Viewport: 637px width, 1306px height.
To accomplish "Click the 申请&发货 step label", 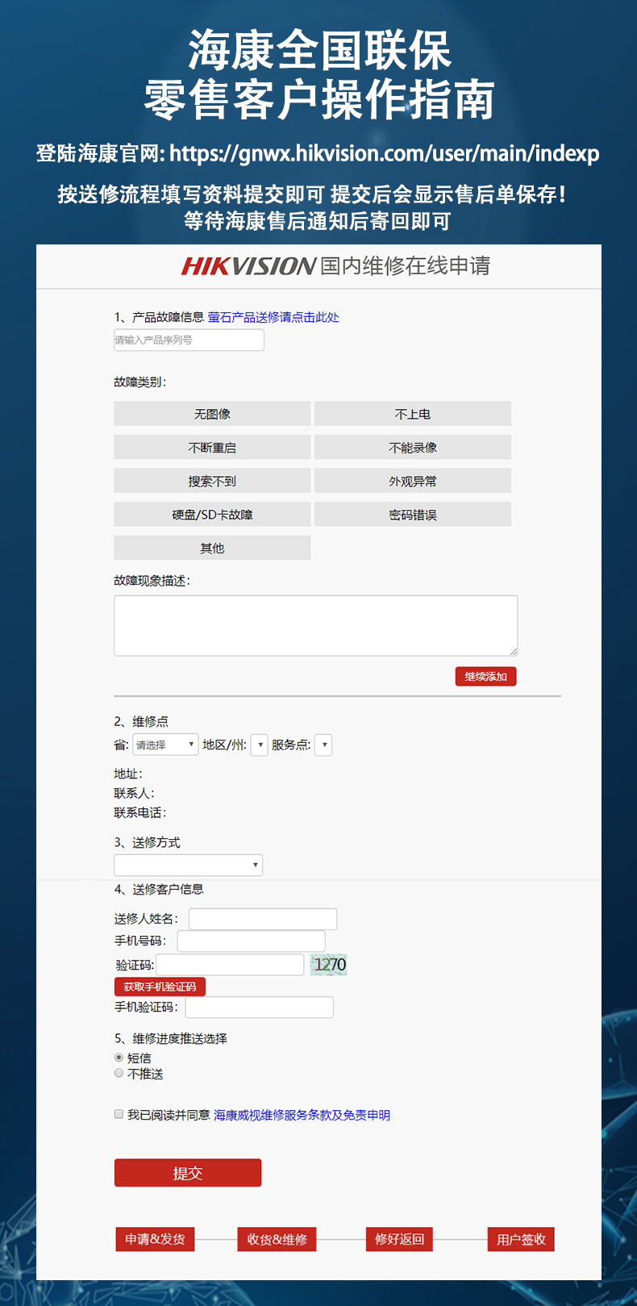I will coord(155,1239).
